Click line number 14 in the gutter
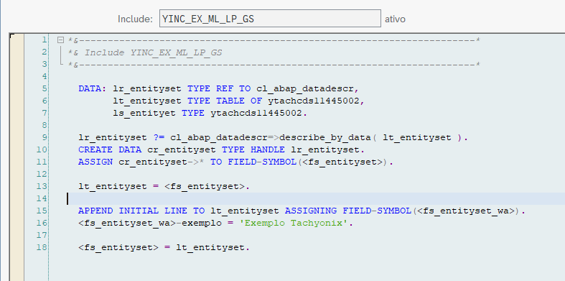This screenshot has width=565, height=281. pos(42,198)
